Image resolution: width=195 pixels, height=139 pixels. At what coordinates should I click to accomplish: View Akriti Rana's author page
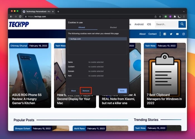pyautogui.click(x=79, y=128)
